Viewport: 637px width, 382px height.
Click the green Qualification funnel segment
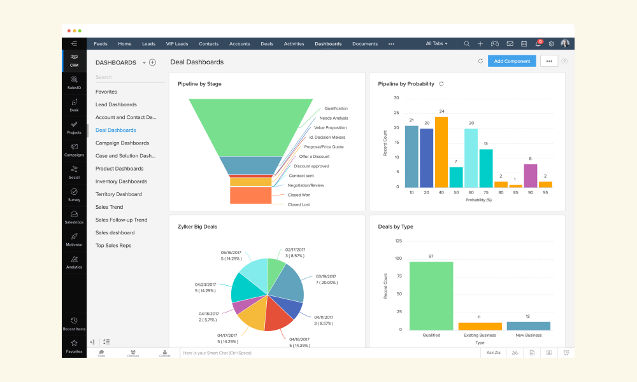[250, 127]
